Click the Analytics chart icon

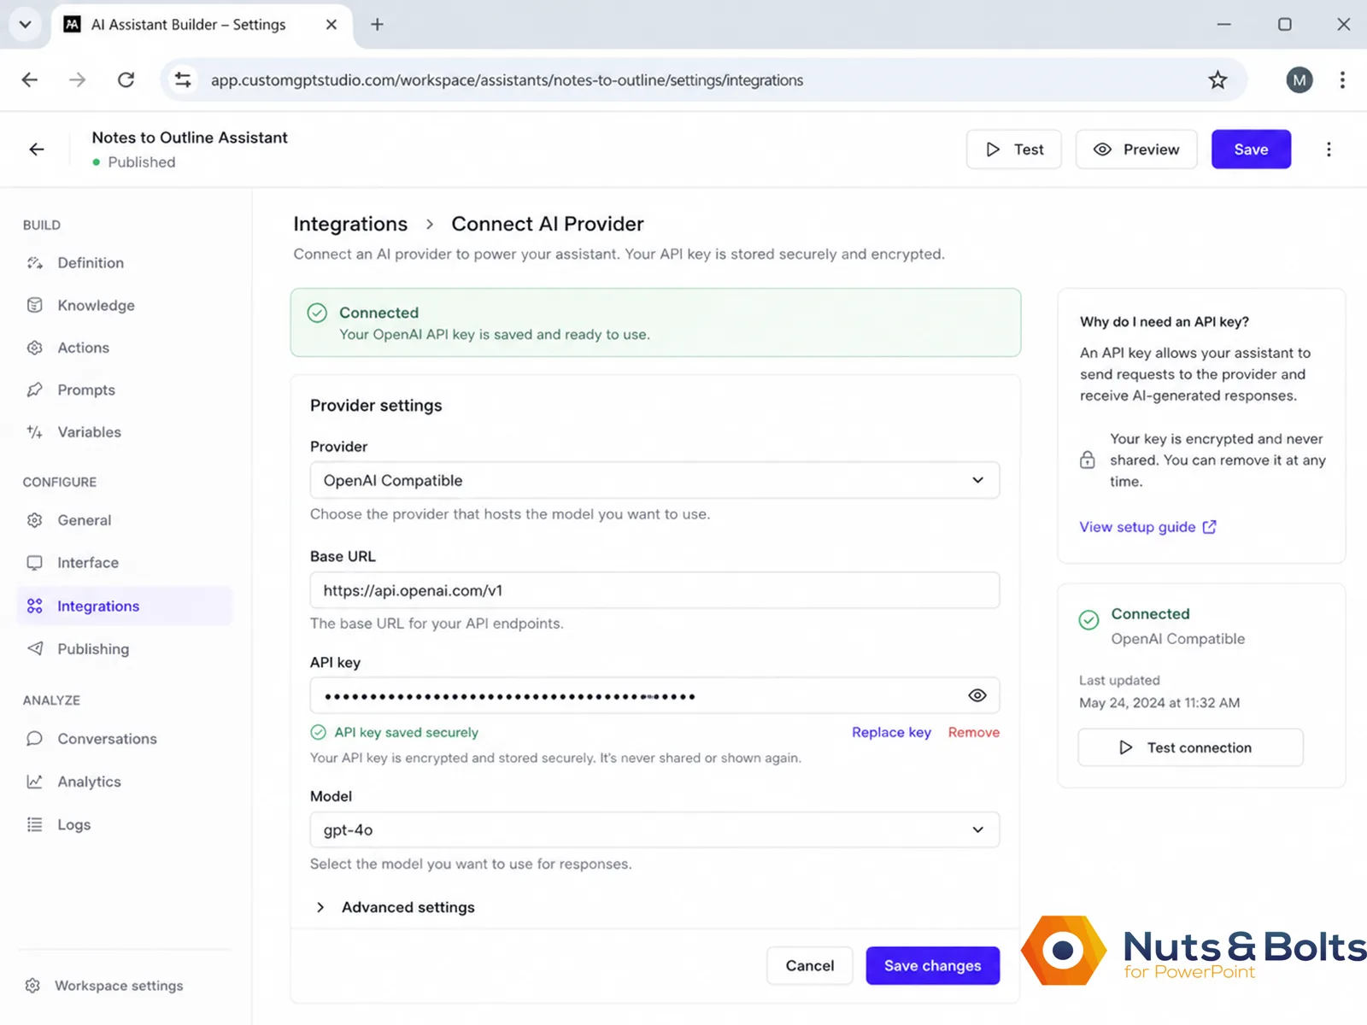[x=34, y=782]
